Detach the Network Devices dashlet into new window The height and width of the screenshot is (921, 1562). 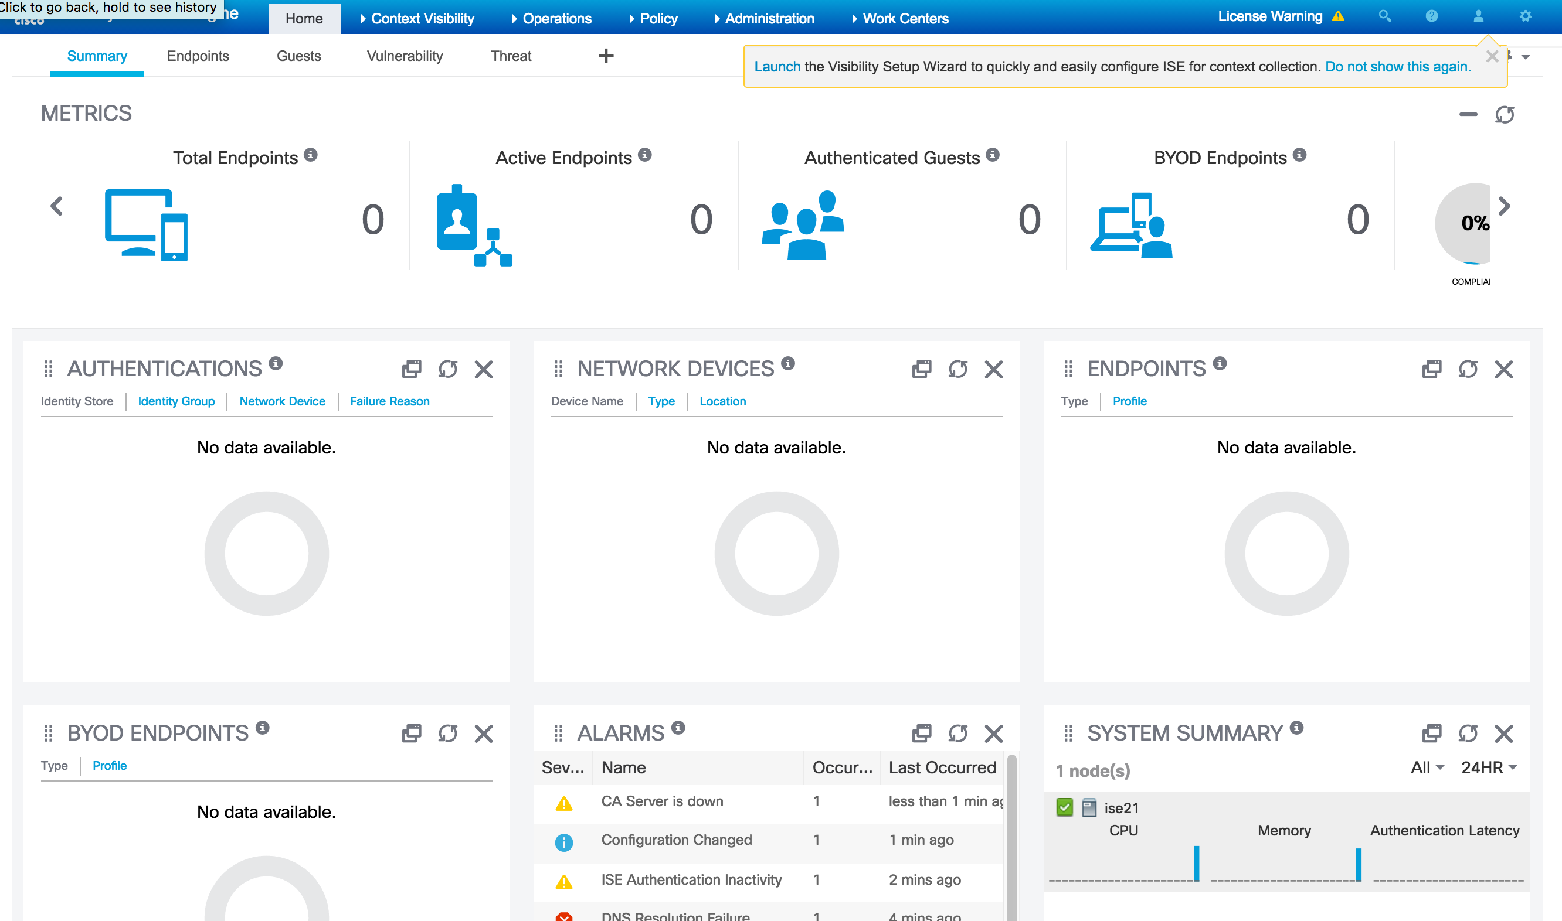922,369
